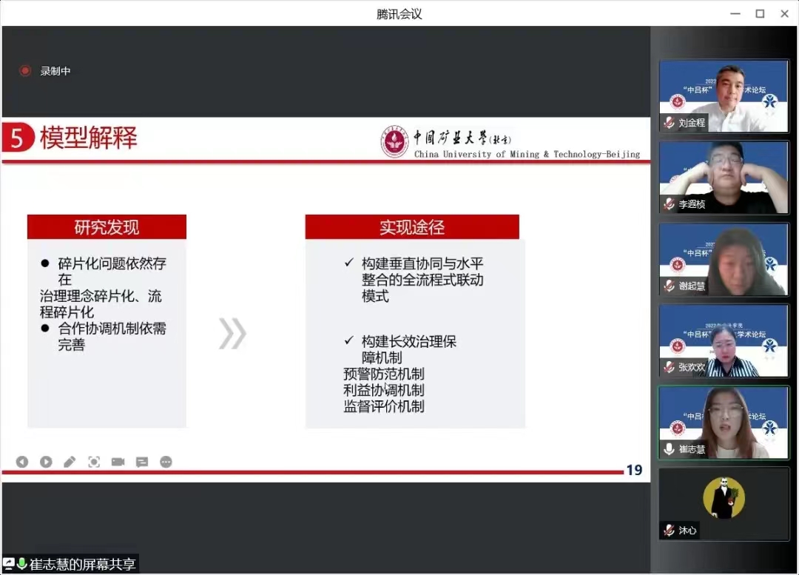This screenshot has width=799, height=575.
Task: Click 刘金程's muted microphone icon
Action: click(669, 123)
